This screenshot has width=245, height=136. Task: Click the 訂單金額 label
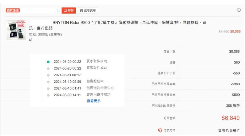(169, 118)
